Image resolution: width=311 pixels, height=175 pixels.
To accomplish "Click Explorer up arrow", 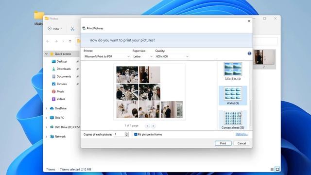I will pyautogui.click(x=70, y=41).
